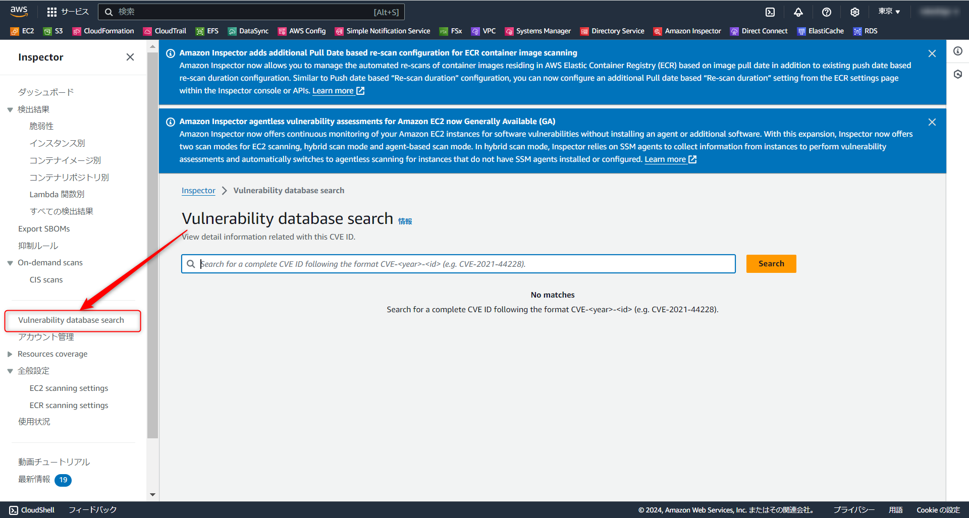
Task: Click the sidebar scrollbar down arrow
Action: 152,495
